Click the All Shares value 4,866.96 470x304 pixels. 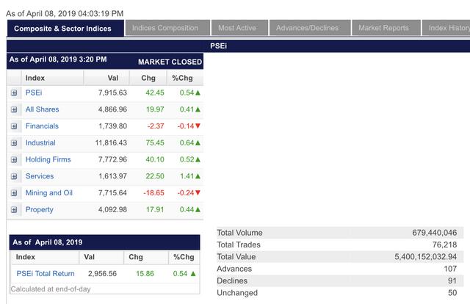[112, 109]
